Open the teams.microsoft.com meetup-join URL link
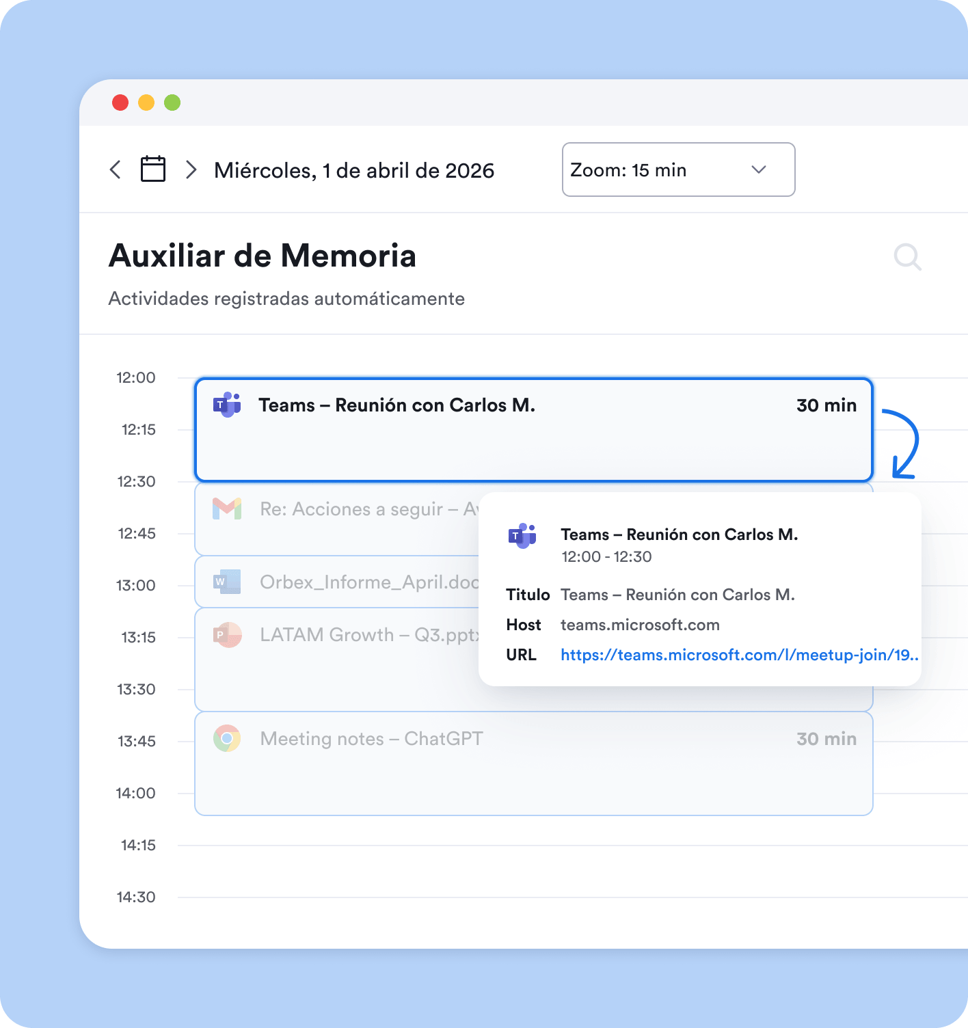This screenshot has width=968, height=1028. [x=740, y=655]
